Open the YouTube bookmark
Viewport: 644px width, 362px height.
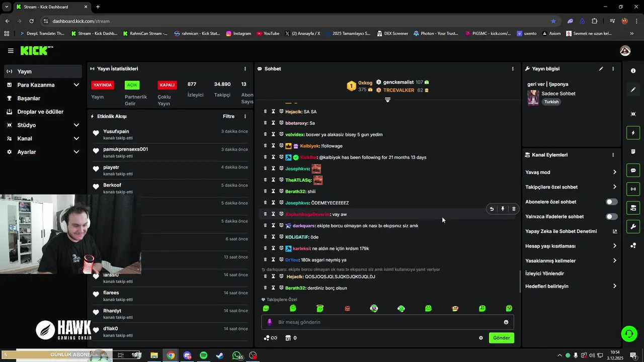click(x=268, y=34)
